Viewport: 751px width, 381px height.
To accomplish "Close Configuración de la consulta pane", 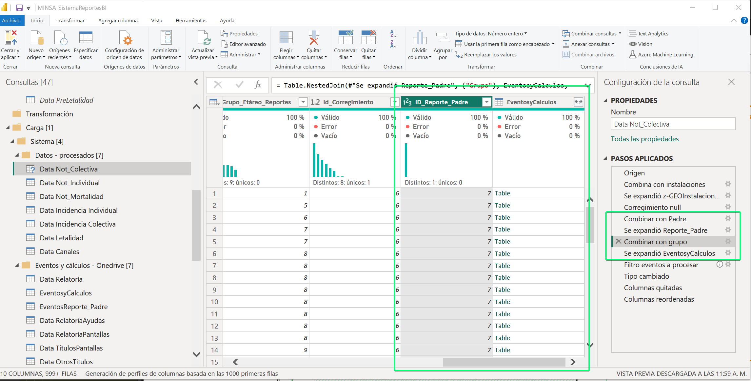I will pyautogui.click(x=731, y=82).
